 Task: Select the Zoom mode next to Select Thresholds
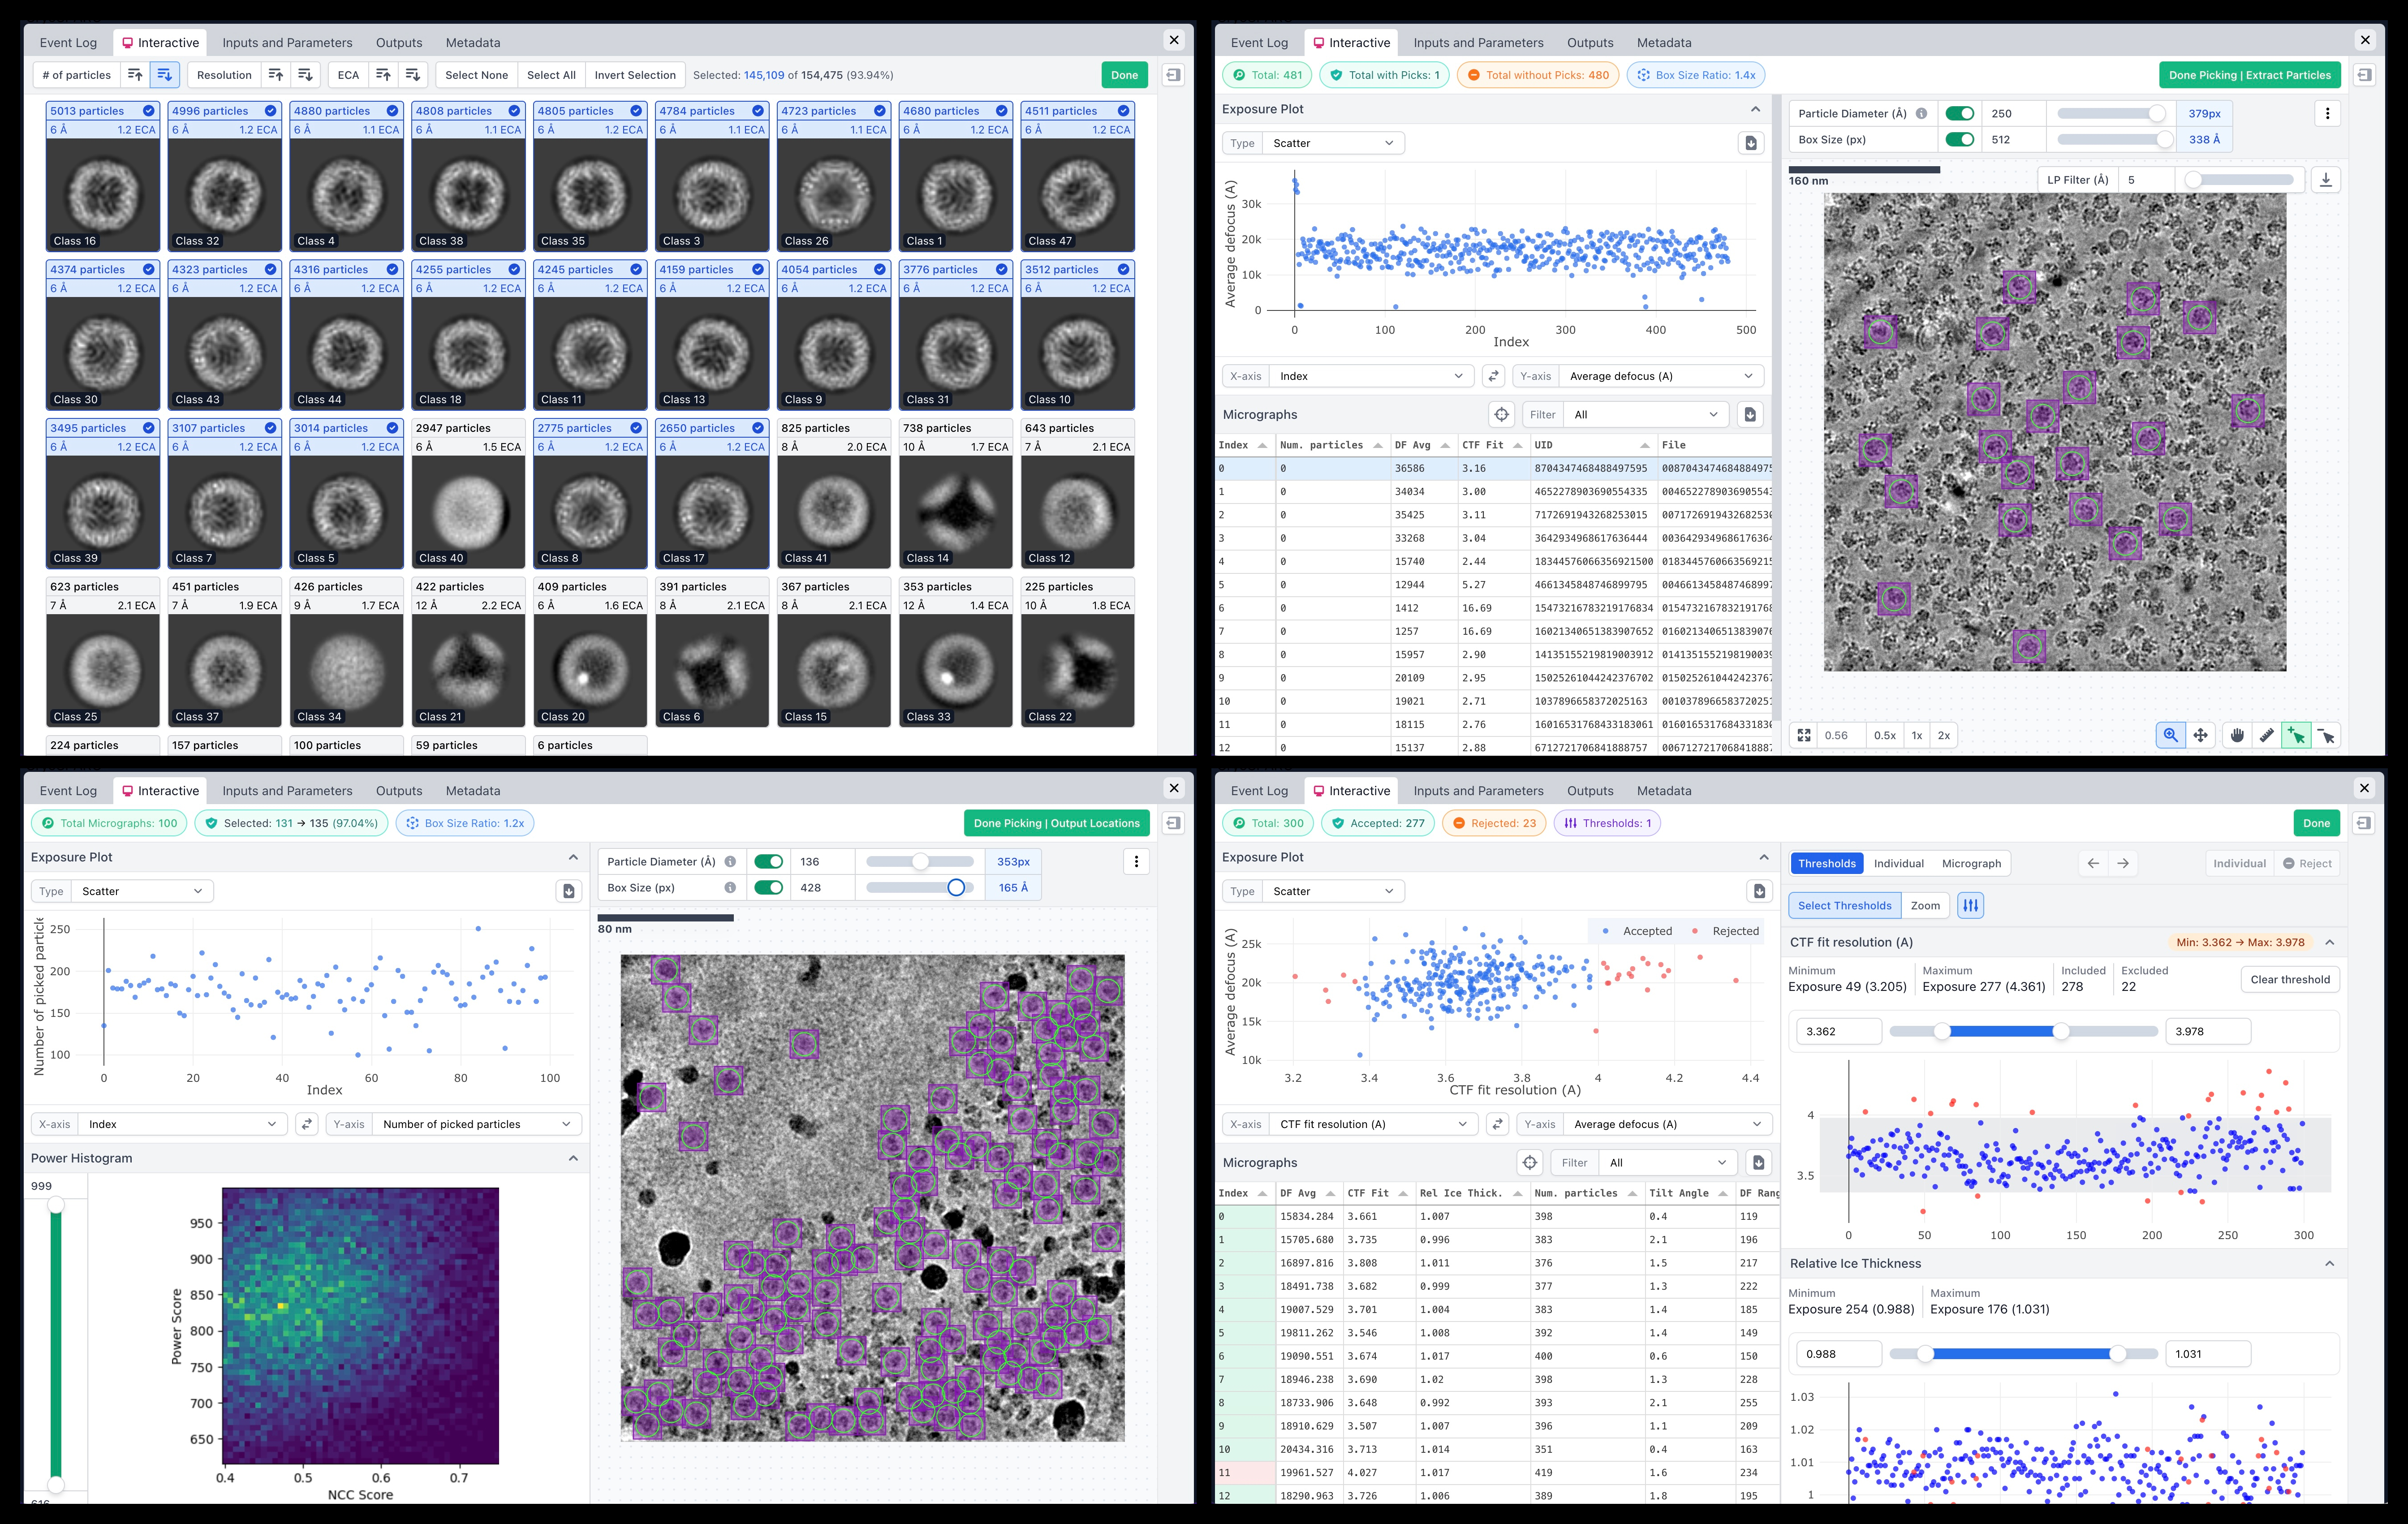pos(1925,905)
